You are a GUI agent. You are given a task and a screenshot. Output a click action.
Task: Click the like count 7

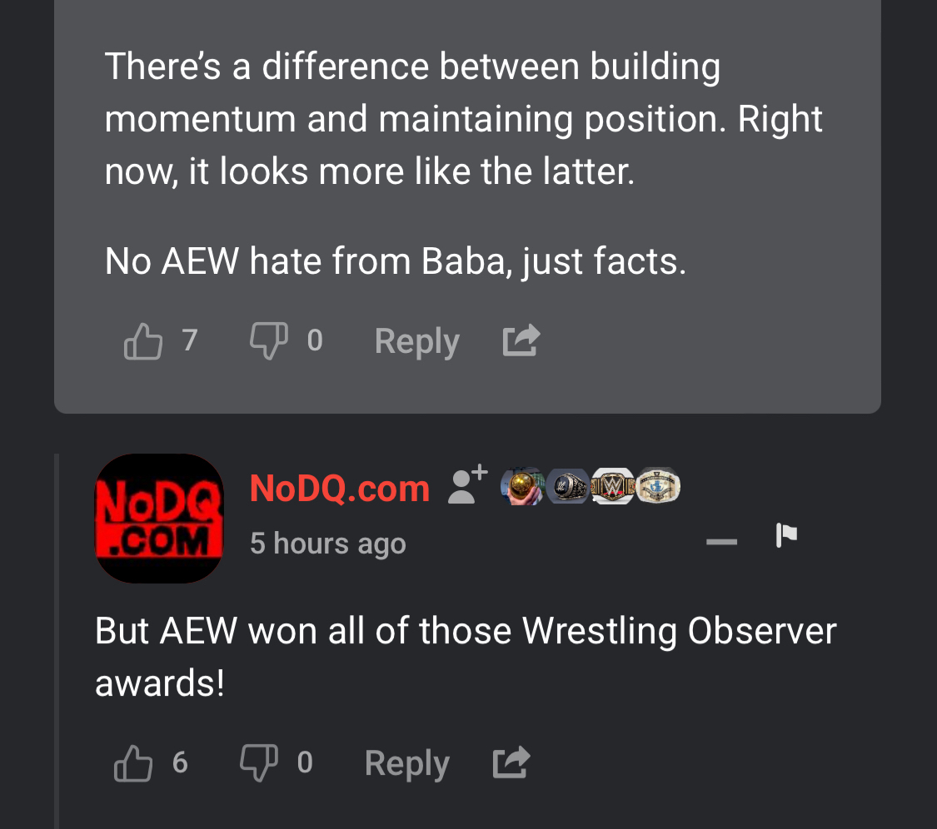click(189, 340)
